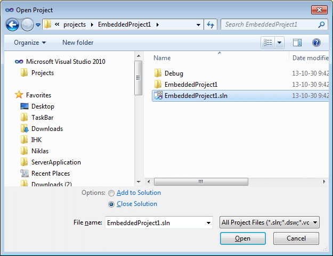Viewport: 333px width, 256px height.
Task: Select the Add to Solution radio button
Action: click(x=111, y=193)
